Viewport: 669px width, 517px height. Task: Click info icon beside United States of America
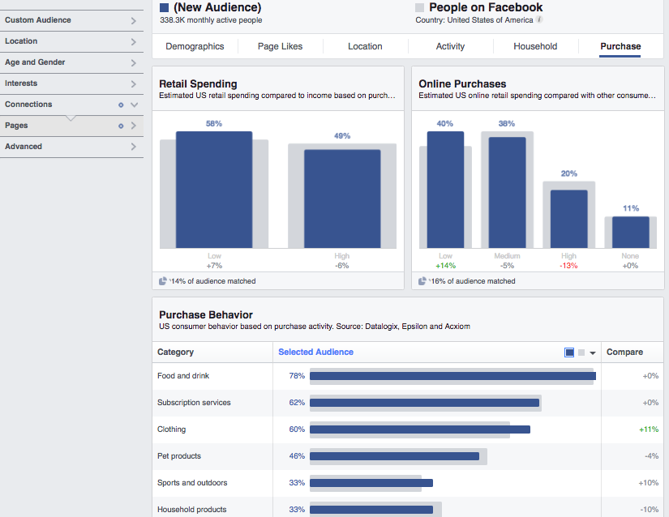pyautogui.click(x=540, y=19)
